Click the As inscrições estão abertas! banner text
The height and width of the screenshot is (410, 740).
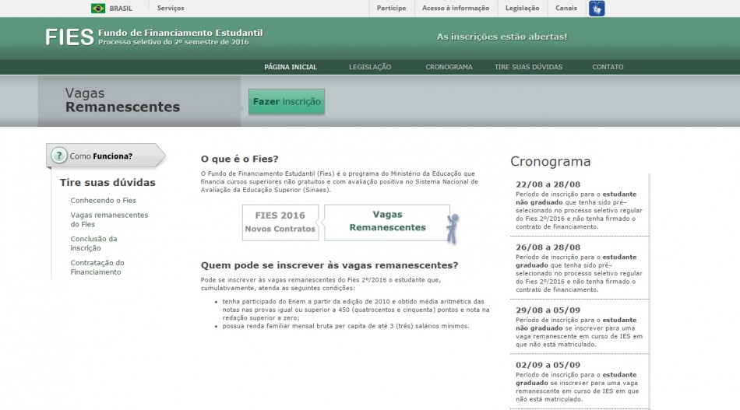click(x=502, y=37)
